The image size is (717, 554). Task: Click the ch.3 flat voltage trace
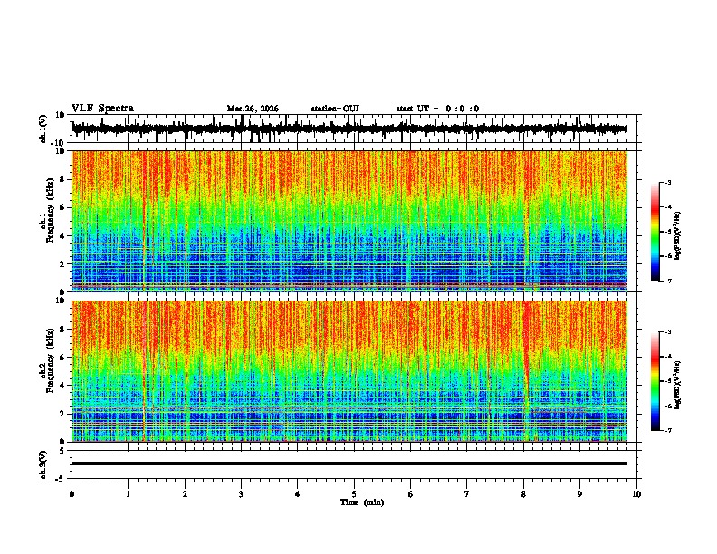349,463
